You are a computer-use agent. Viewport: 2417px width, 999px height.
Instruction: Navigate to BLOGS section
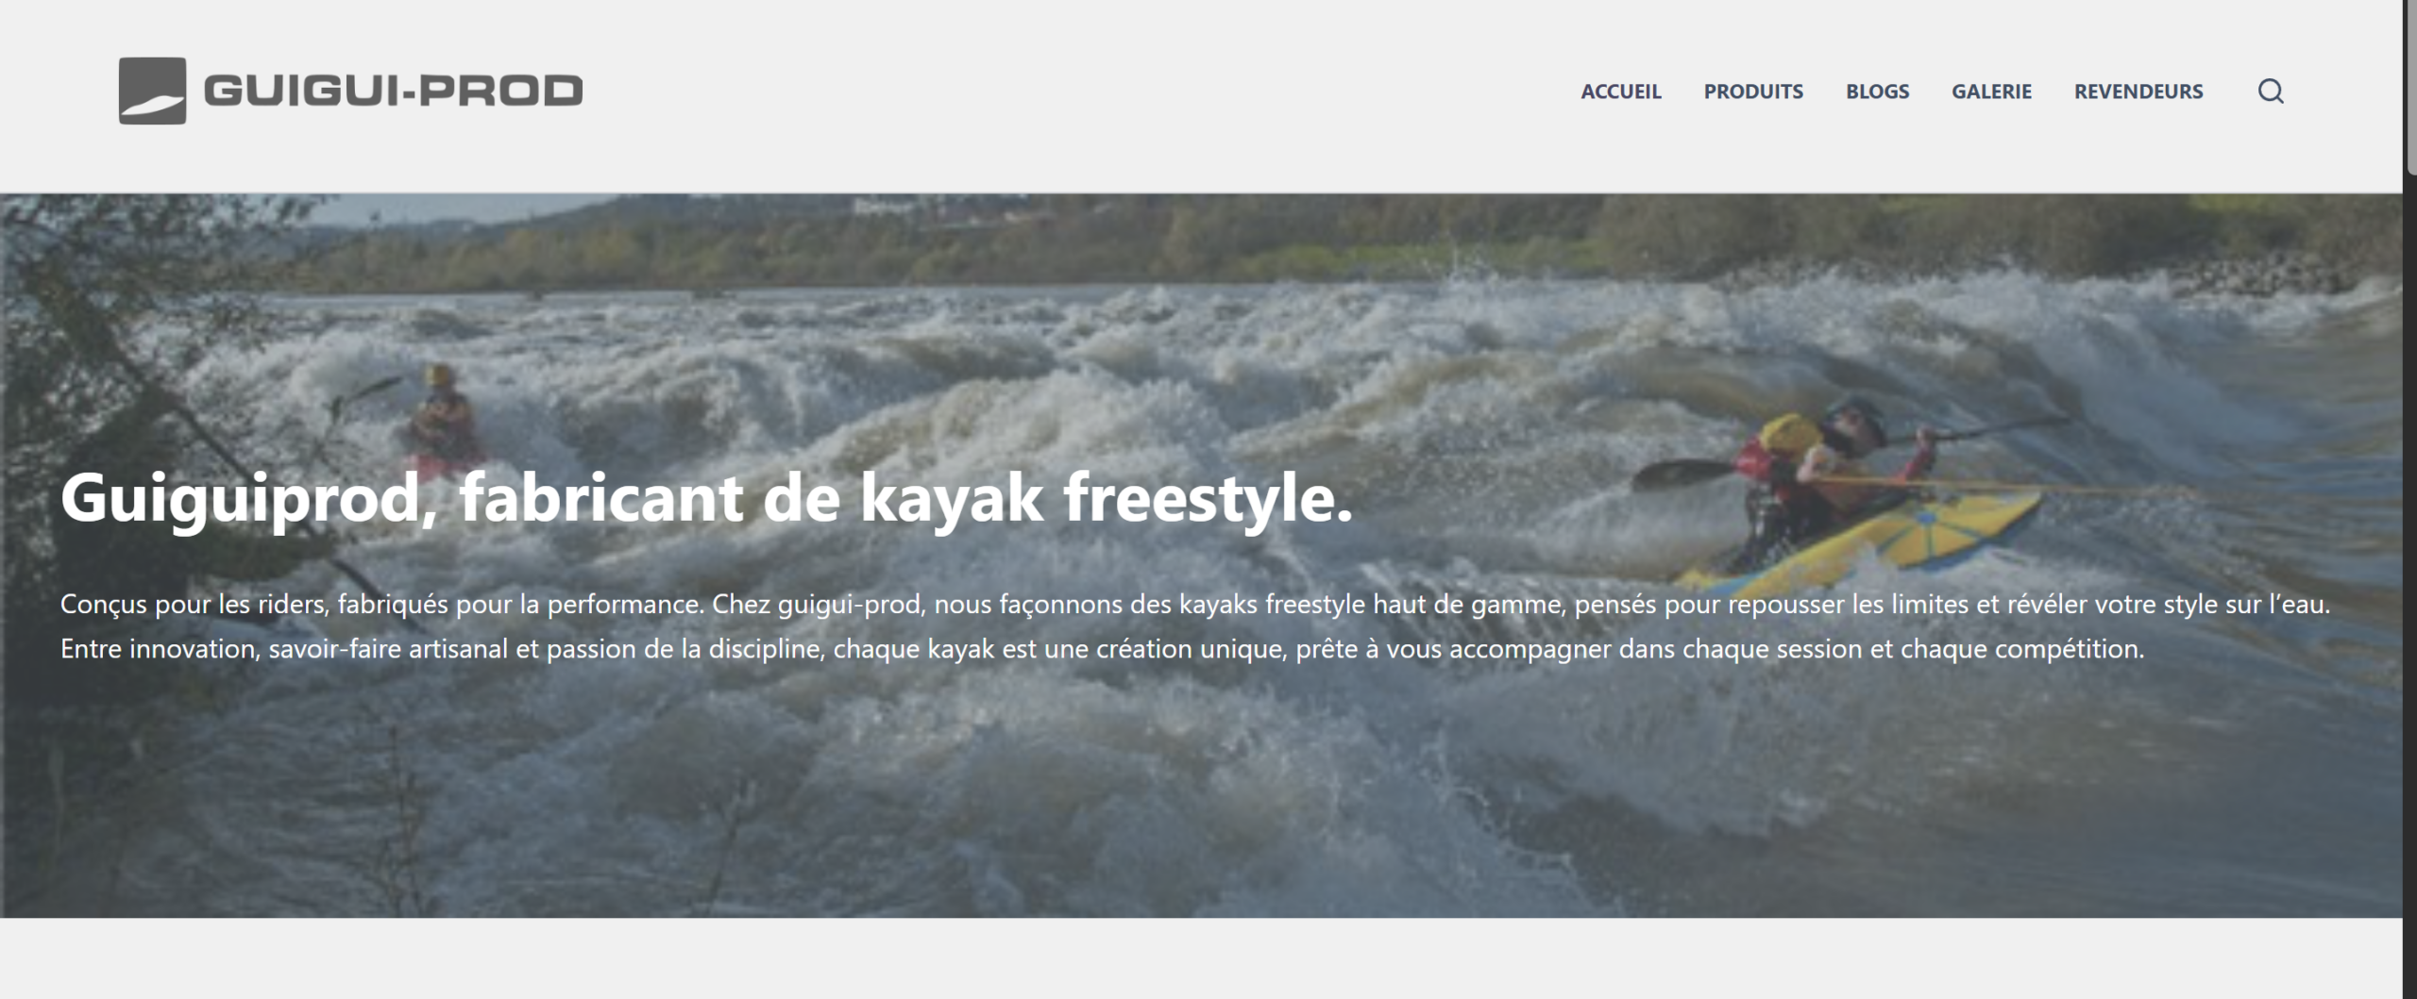click(x=1877, y=92)
